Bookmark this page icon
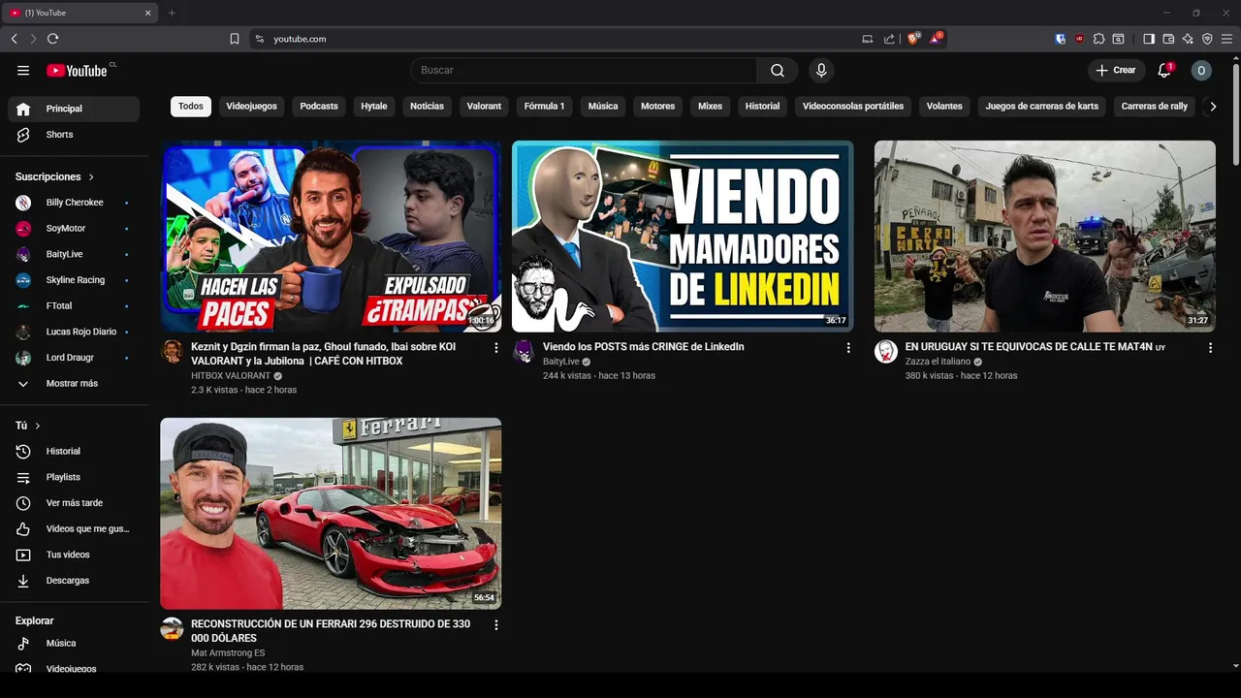Screen dimensions: 1241x698 [235, 39]
